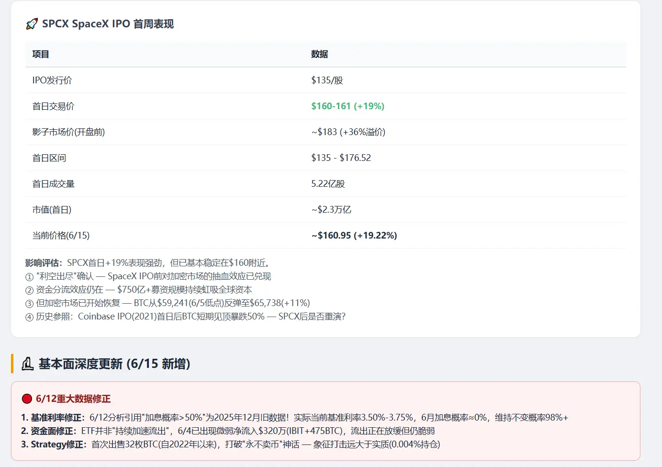
Task: Select the 基本面深度更新 (6/15 新增) heading
Action: click(x=114, y=364)
